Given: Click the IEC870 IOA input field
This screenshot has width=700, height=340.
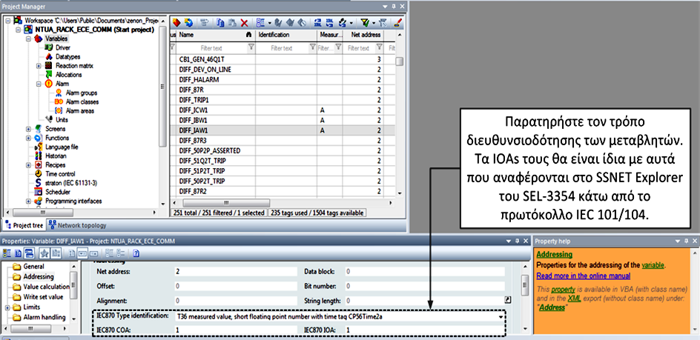Looking at the screenshot, I should coord(425,330).
